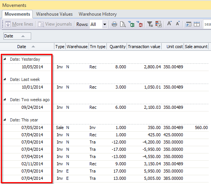Select the 07/05/2014 Sale row date

32,128
